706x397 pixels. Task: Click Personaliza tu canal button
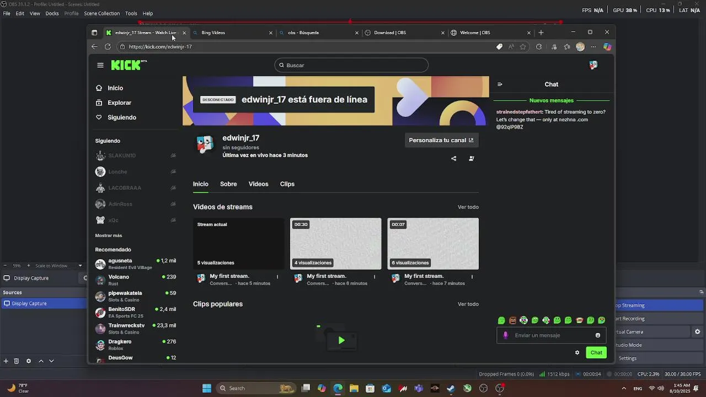pos(441,140)
